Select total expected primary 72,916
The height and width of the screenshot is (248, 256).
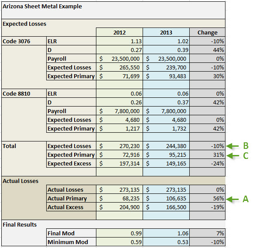tap(119, 155)
